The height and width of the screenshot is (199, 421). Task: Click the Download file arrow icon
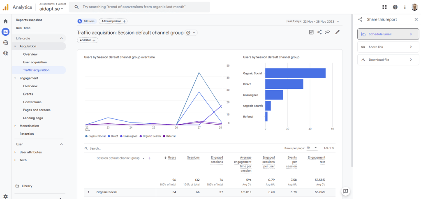point(363,60)
